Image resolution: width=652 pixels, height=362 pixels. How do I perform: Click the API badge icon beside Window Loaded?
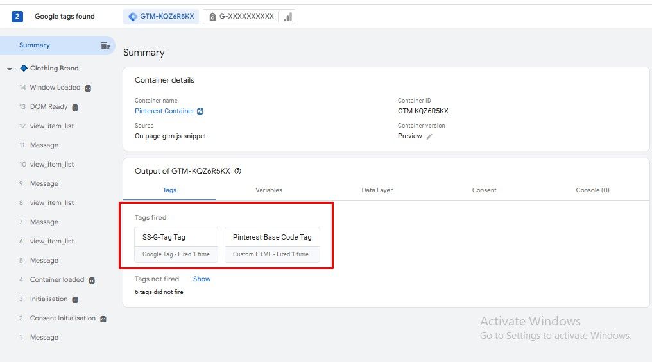click(88, 88)
